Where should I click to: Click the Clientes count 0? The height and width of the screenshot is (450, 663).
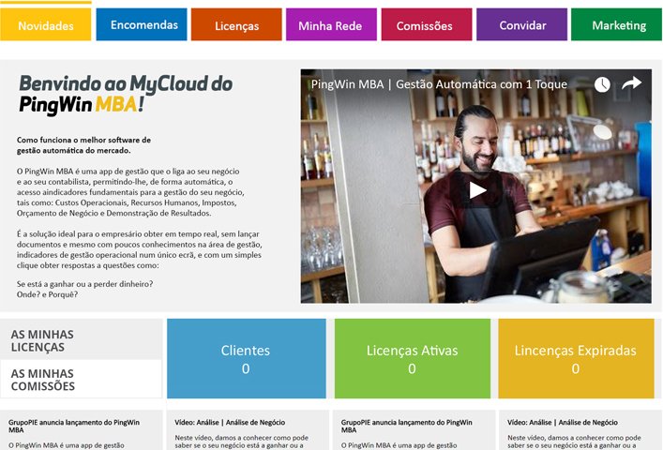click(246, 368)
